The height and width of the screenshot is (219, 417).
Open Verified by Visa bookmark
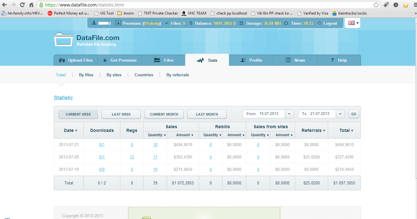(x=313, y=13)
